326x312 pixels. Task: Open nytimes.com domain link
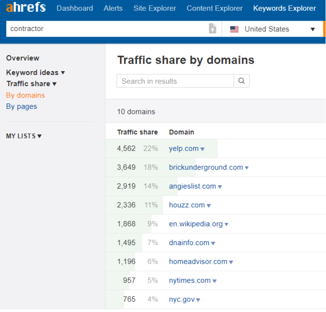pos(190,280)
